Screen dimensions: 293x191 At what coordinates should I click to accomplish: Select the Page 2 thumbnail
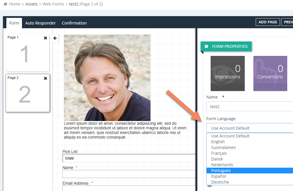pyautogui.click(x=28, y=93)
